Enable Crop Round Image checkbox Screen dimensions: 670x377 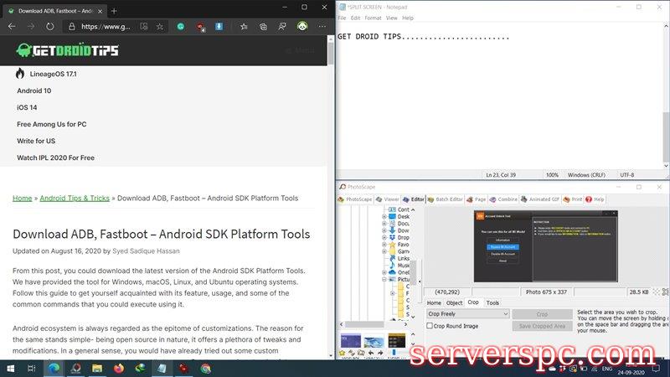(430, 326)
